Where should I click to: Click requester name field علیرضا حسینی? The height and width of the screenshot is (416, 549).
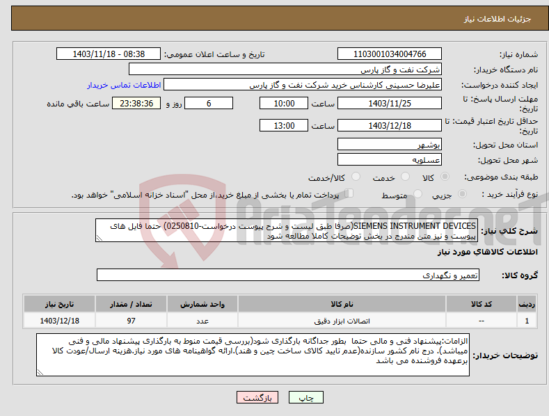(303, 85)
